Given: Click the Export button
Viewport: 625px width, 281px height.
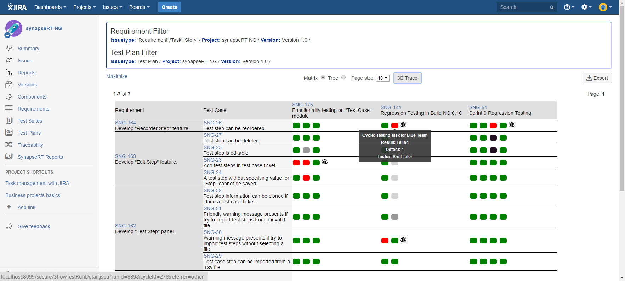Looking at the screenshot, I should (x=597, y=78).
